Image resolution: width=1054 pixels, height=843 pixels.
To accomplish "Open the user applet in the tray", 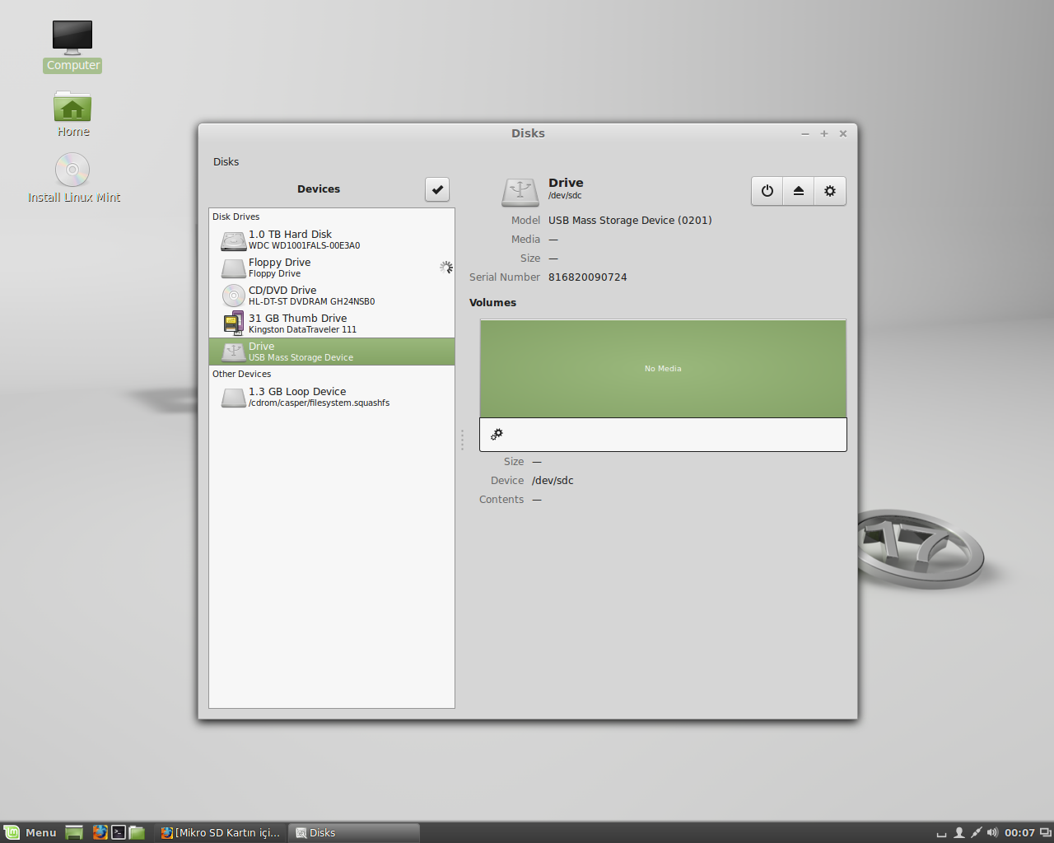I will click(x=959, y=832).
